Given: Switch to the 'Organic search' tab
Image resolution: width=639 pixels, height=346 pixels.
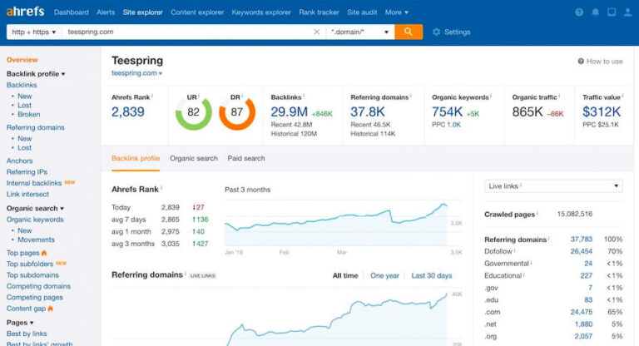Looking at the screenshot, I should pos(194,158).
